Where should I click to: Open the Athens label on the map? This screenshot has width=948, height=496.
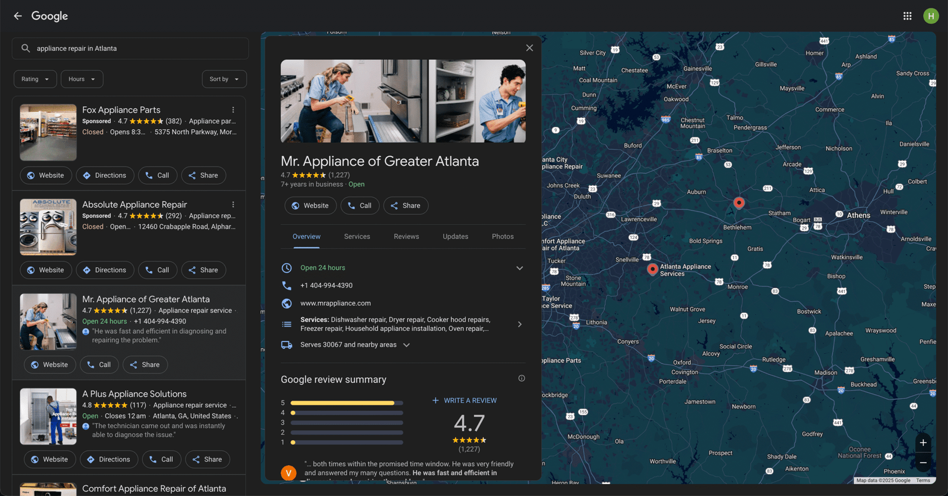click(x=858, y=215)
